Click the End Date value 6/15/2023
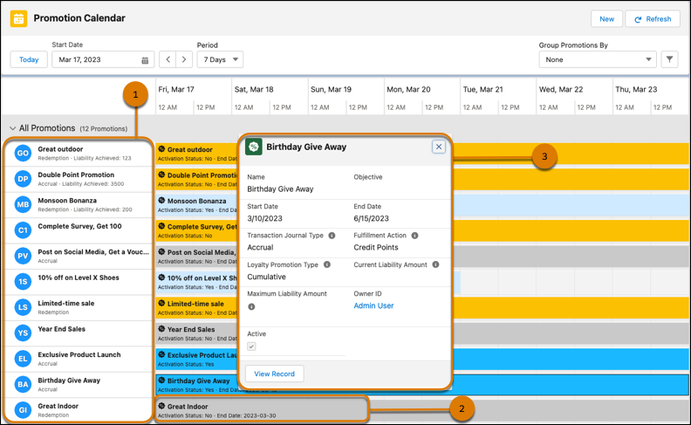Viewport: 691px width, 425px height. [371, 218]
